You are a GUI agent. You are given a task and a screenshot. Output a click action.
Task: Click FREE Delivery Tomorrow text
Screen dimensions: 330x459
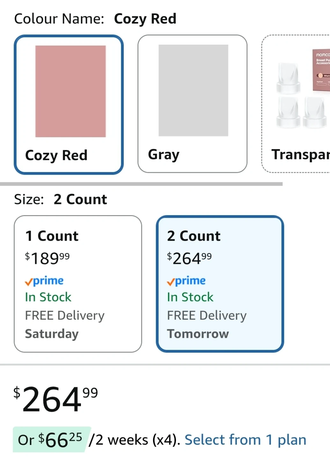tap(207, 324)
